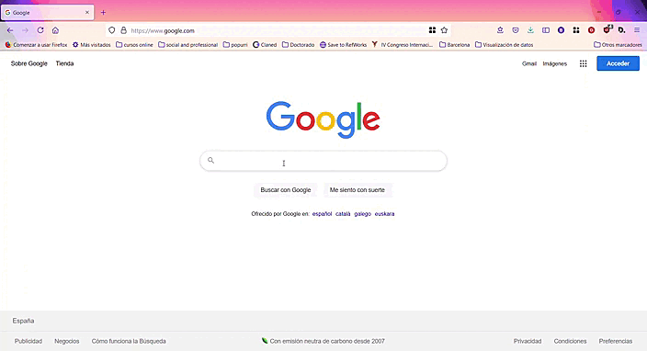Click the tracking protection shield icon
647x351 pixels.
pyautogui.click(x=112, y=30)
